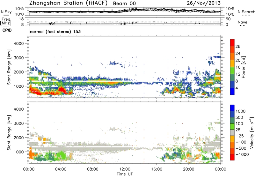Image resolution: width=255 pixels, height=176 pixels.
Task: Click '2000' tick of velocity panel
Action: pyautogui.click(x=18, y=138)
